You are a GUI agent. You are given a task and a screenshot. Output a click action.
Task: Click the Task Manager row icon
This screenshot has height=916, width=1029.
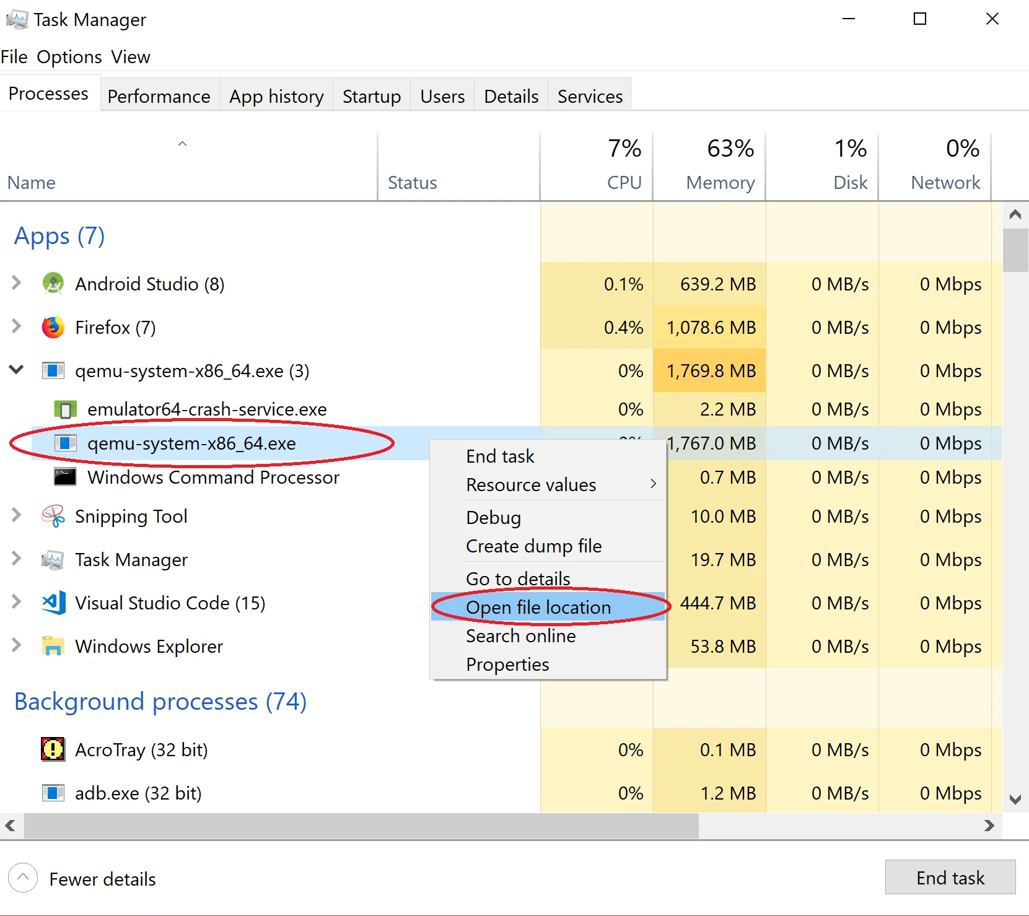(x=53, y=559)
